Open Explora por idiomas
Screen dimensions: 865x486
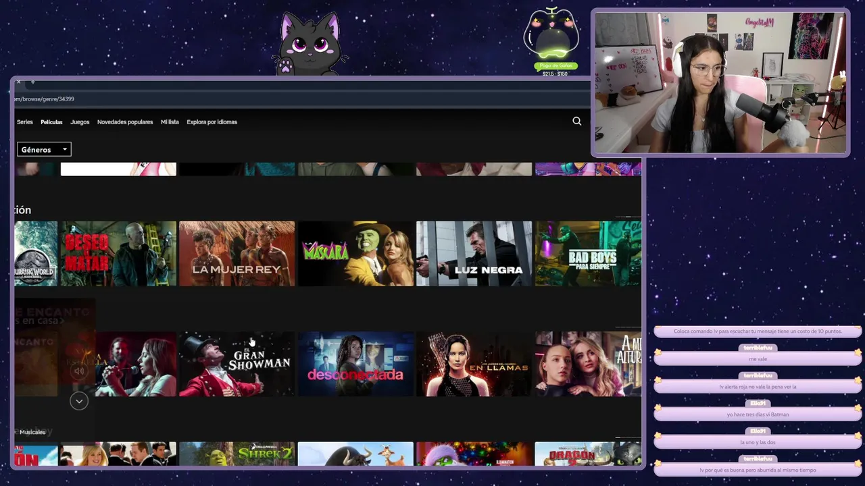pos(212,122)
